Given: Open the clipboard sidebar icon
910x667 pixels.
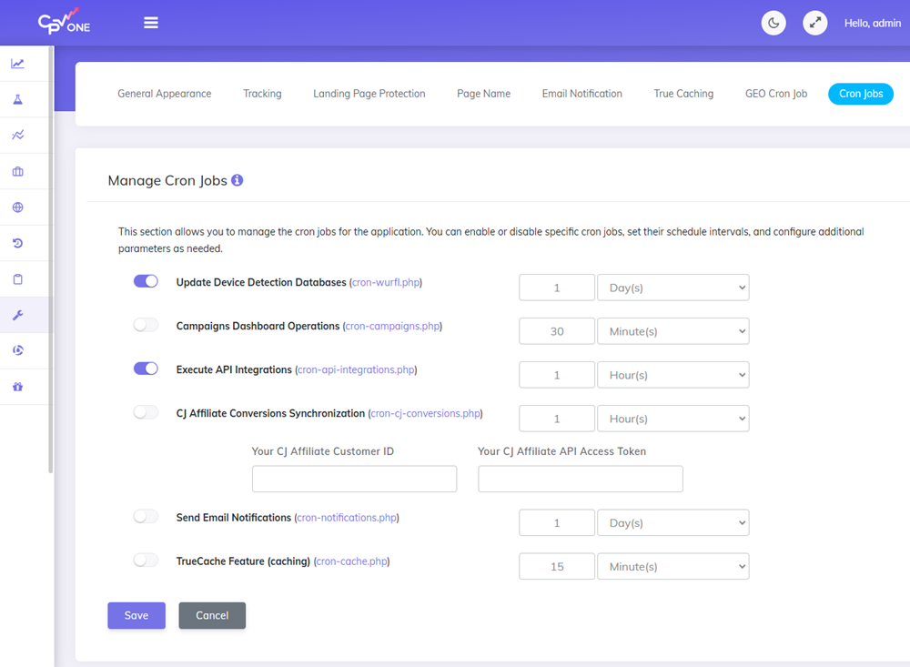Looking at the screenshot, I should (18, 279).
